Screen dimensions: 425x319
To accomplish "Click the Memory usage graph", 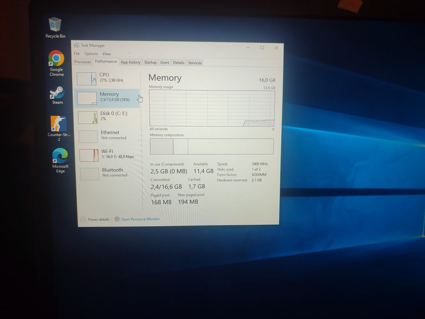I will (x=212, y=108).
